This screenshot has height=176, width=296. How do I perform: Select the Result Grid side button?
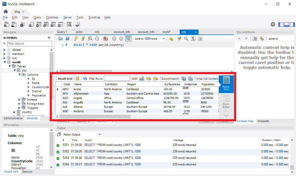coord(226,84)
